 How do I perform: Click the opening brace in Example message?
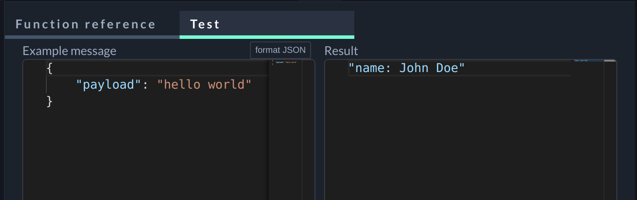click(x=49, y=68)
